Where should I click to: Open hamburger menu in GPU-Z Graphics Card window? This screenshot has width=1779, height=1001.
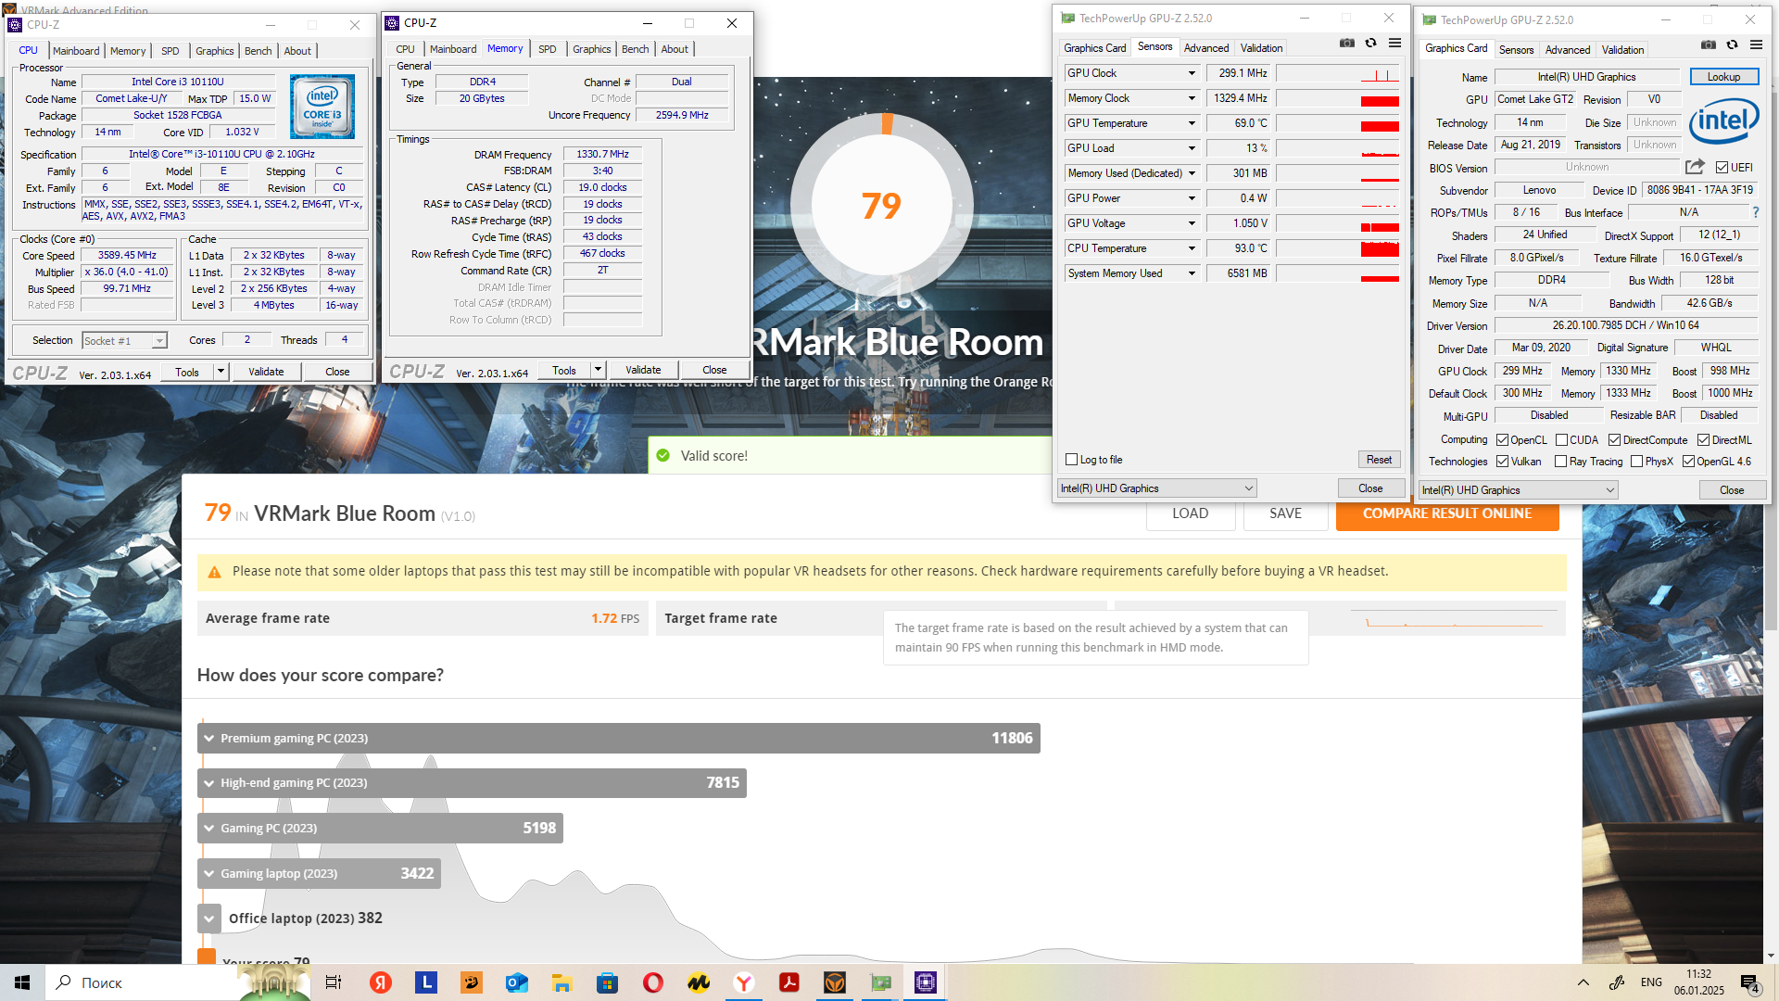coord(1756,44)
